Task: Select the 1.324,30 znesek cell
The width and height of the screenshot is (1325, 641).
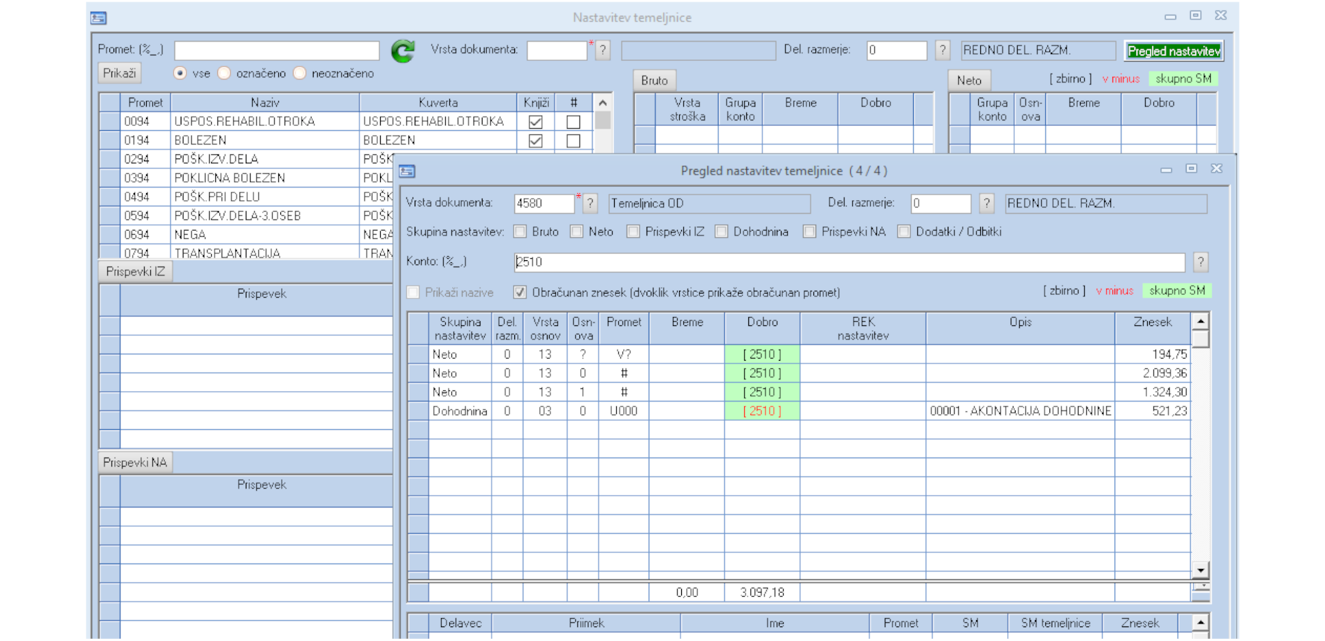Action: point(1153,392)
